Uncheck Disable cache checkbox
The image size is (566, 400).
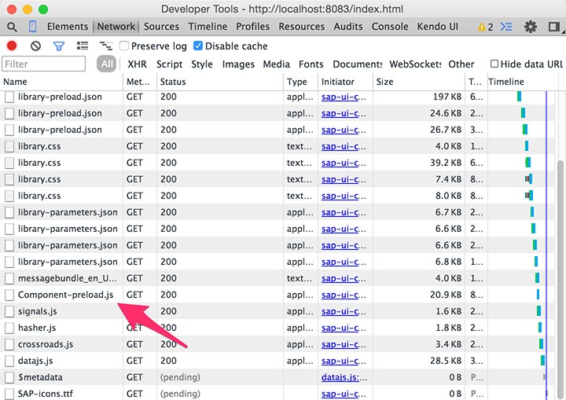[x=198, y=46]
